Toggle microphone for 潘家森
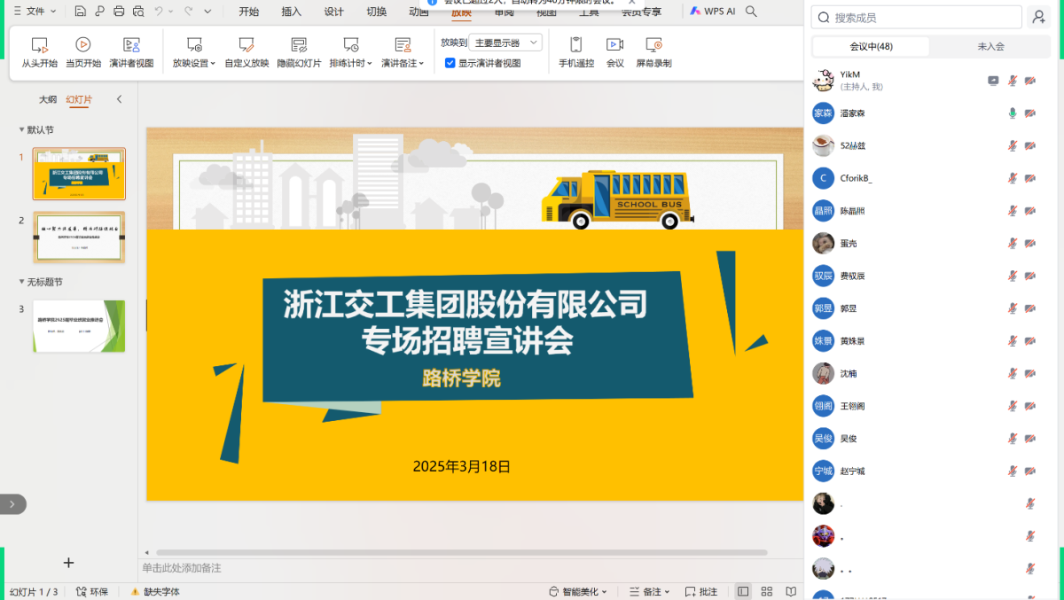The width and height of the screenshot is (1064, 600). pos(1012,113)
